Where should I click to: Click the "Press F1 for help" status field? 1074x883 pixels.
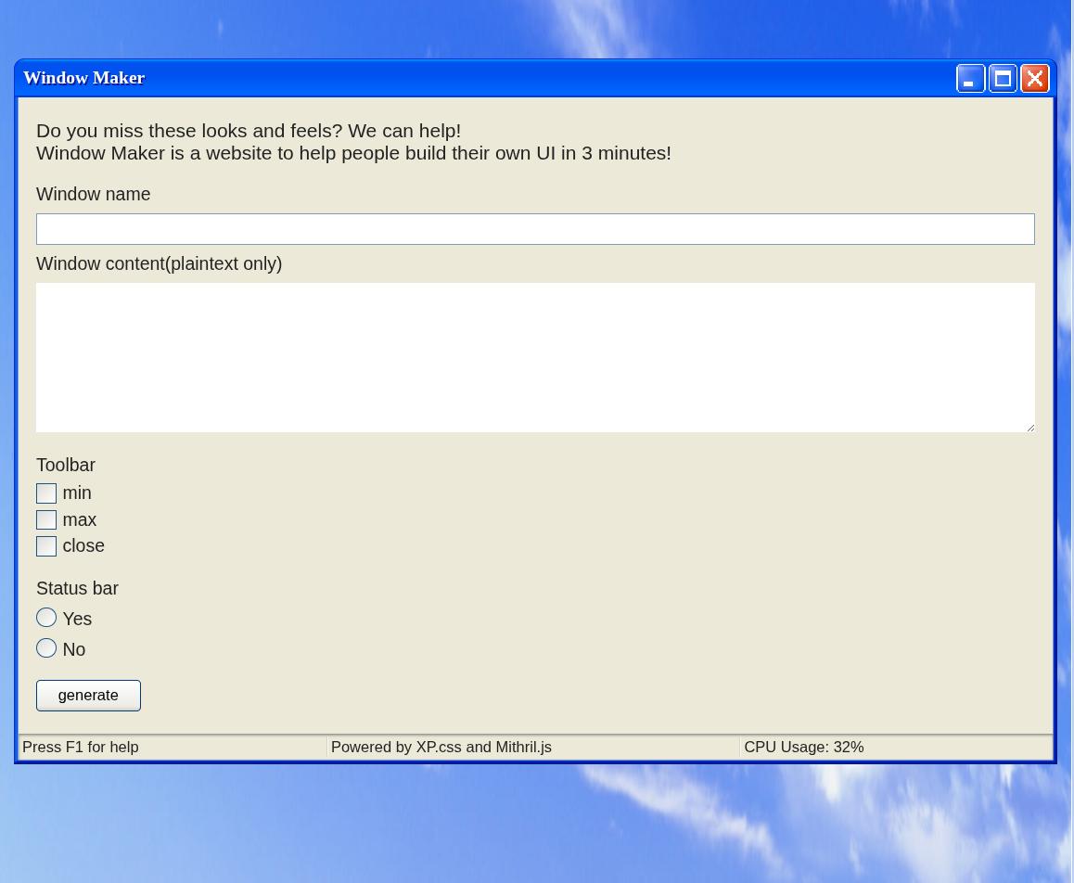81,748
